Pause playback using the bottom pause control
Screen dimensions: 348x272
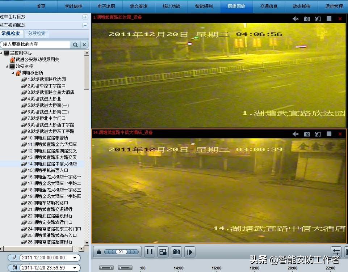point(149,252)
